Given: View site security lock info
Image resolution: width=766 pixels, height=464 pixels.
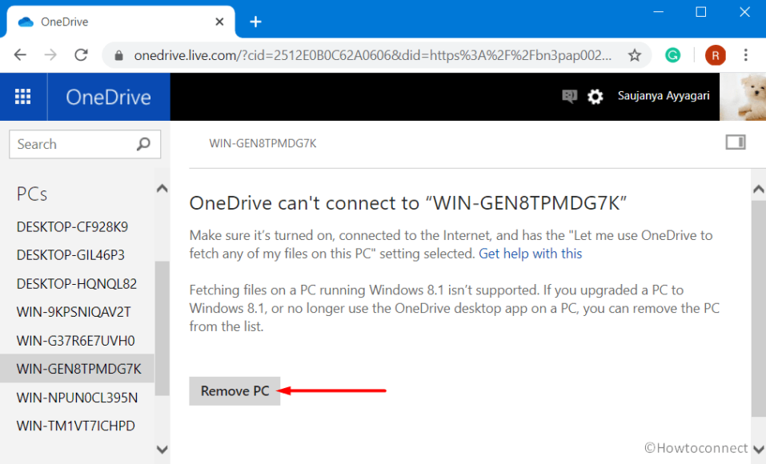Looking at the screenshot, I should pyautogui.click(x=118, y=55).
